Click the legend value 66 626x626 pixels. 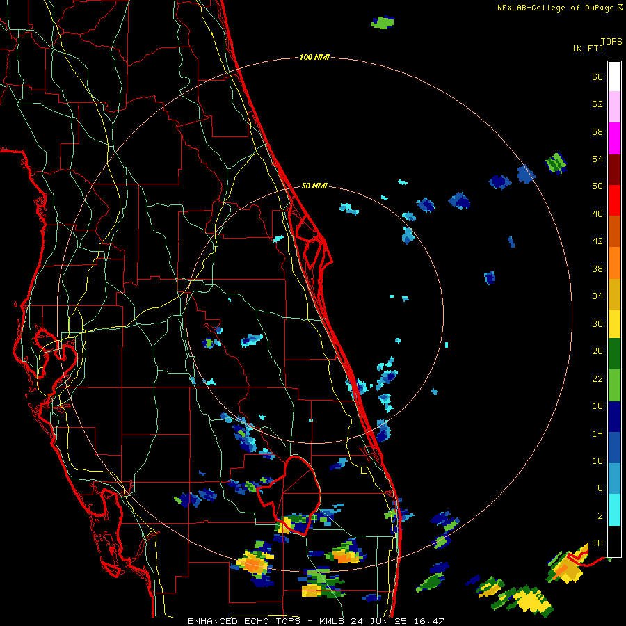coord(597,77)
